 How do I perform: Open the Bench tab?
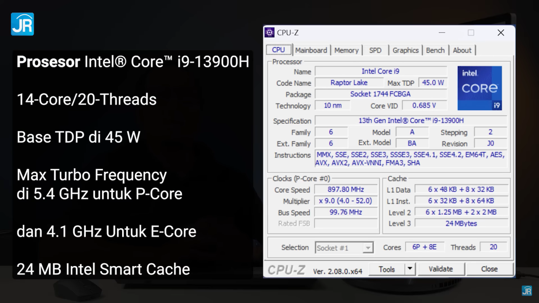(435, 50)
